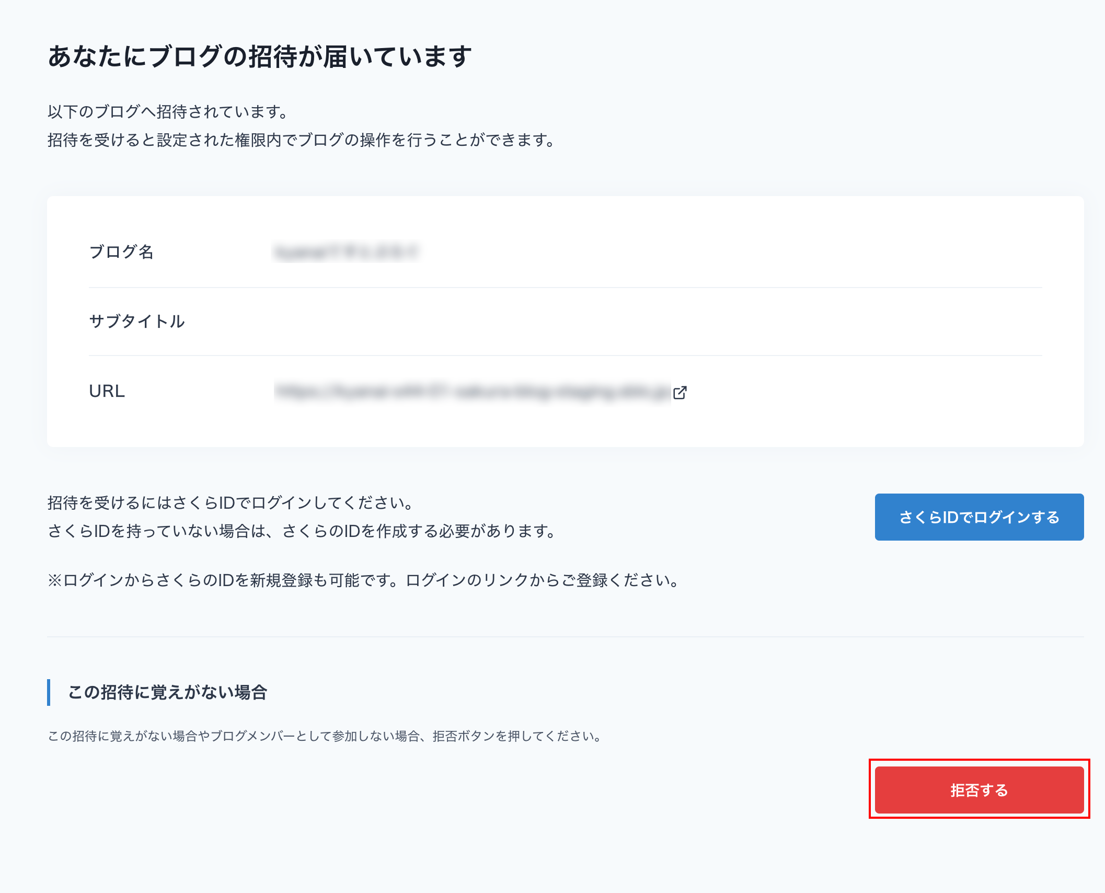Click the line 招待を受けると設定された権限内で
Image resolution: width=1105 pixels, height=893 pixels.
point(302,140)
